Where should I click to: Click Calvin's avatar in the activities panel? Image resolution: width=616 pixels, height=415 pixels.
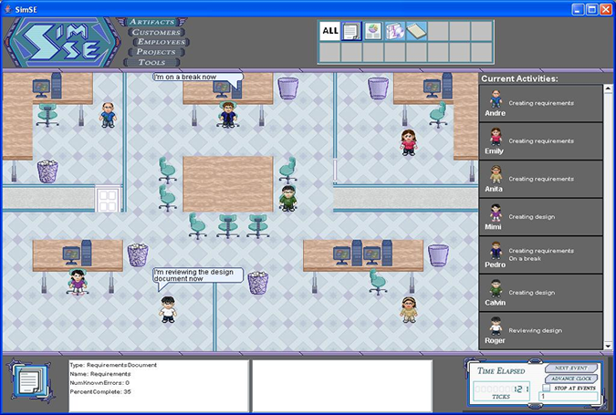[x=495, y=288]
